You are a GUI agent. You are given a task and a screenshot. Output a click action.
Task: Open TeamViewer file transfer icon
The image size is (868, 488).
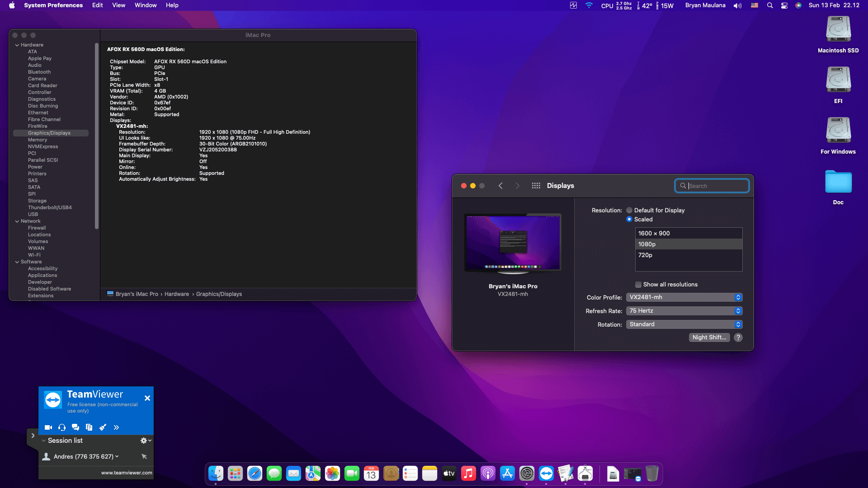[x=89, y=427]
